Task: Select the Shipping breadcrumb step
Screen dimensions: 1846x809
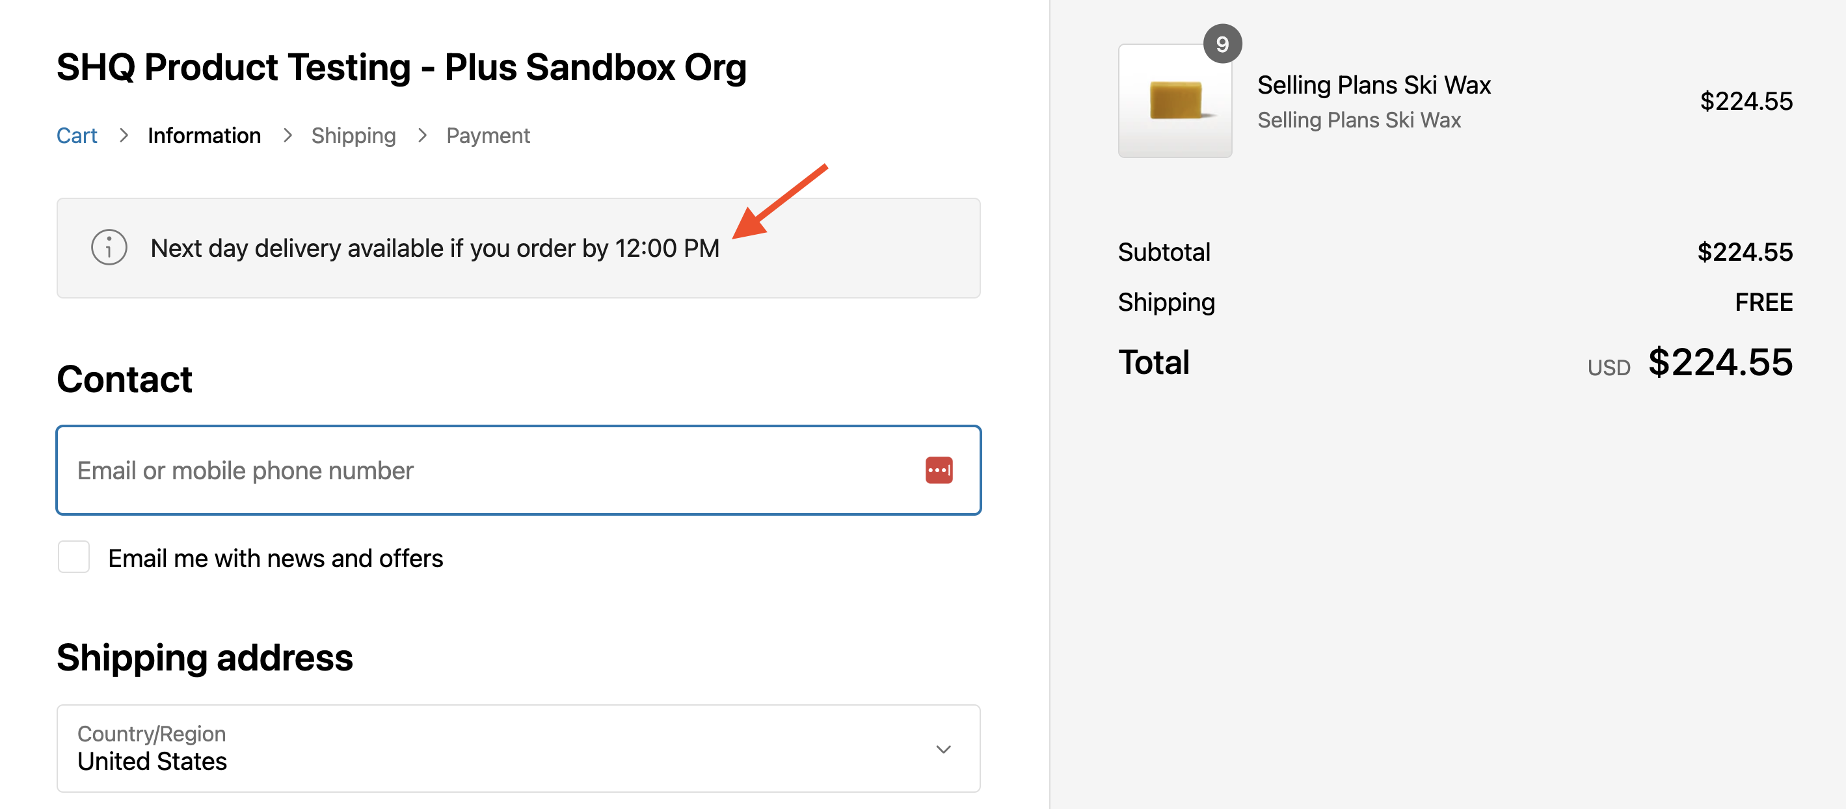Action: pos(353,135)
